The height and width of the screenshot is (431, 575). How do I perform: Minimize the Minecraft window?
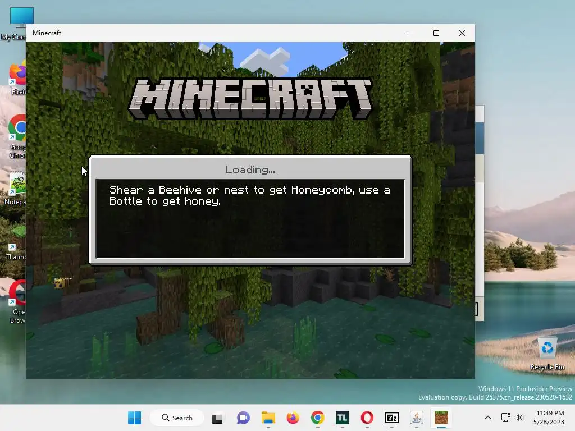tap(410, 33)
